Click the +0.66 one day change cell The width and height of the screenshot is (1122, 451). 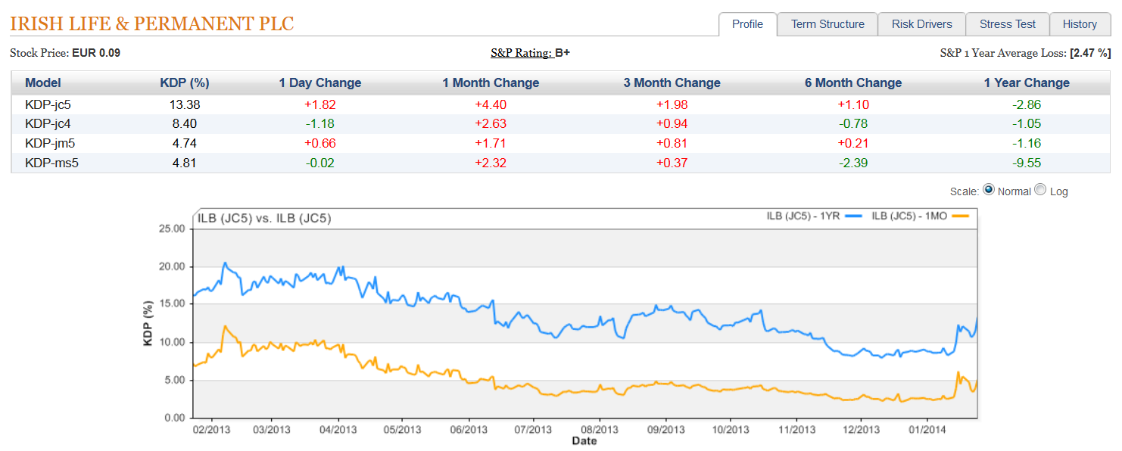(320, 144)
